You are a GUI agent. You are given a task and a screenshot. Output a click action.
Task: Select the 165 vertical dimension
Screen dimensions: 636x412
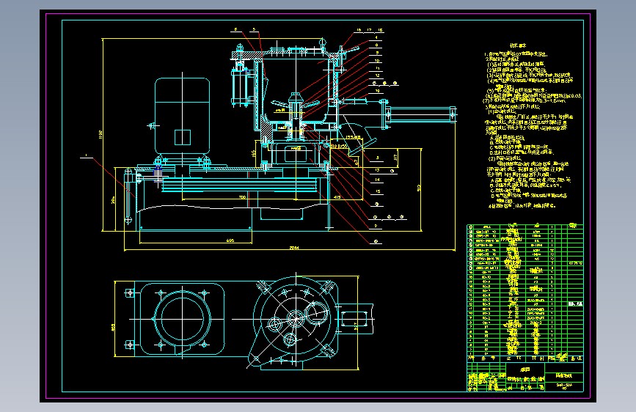[x=254, y=154]
